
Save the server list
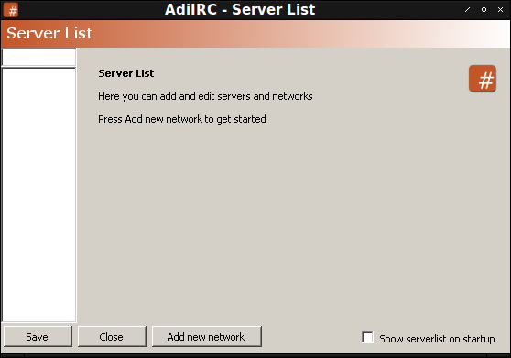(x=38, y=337)
